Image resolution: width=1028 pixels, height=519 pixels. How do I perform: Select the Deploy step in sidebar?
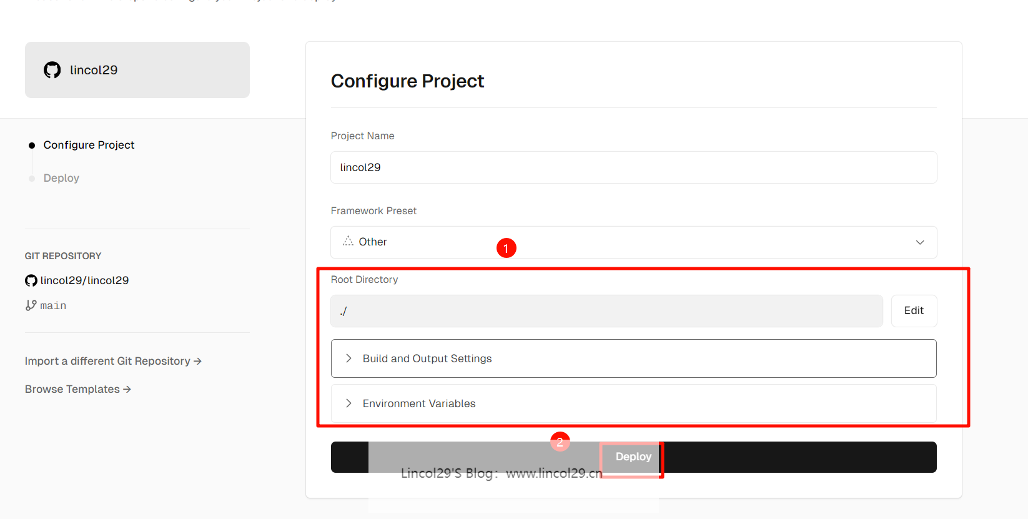[x=61, y=178]
